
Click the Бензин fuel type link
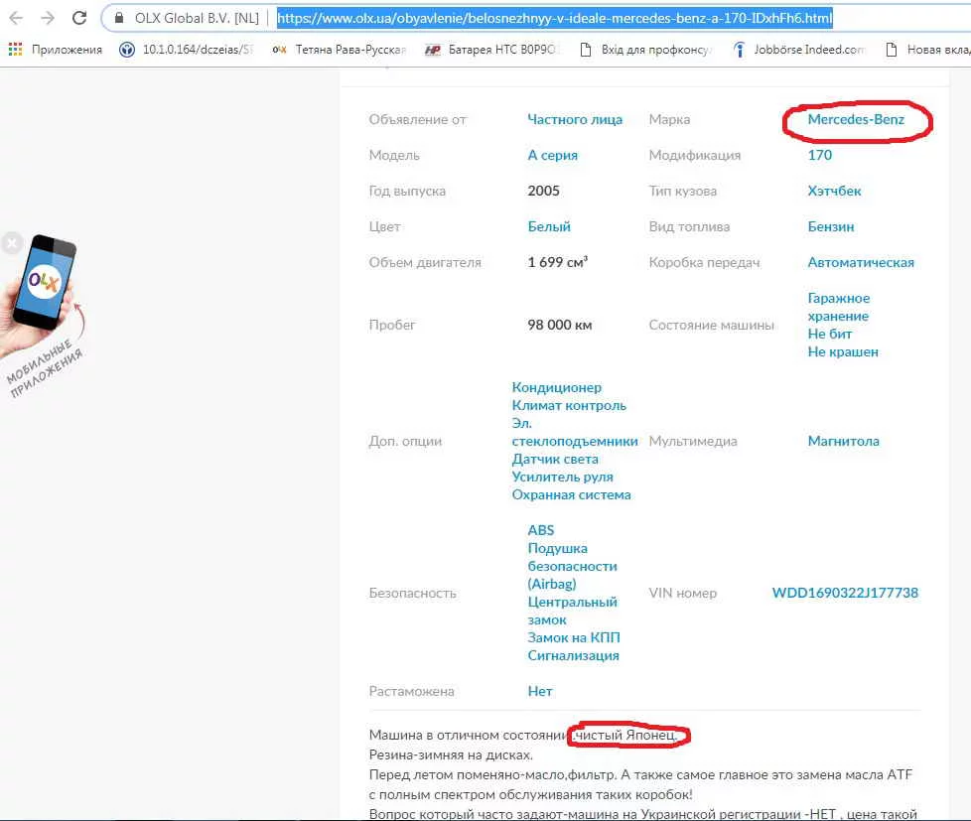[830, 227]
